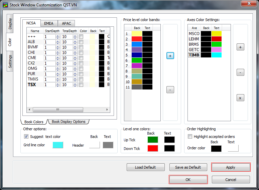Decrease TotalDepth spinner for TSX row
The height and width of the screenshot is (190, 259).
[76, 86]
